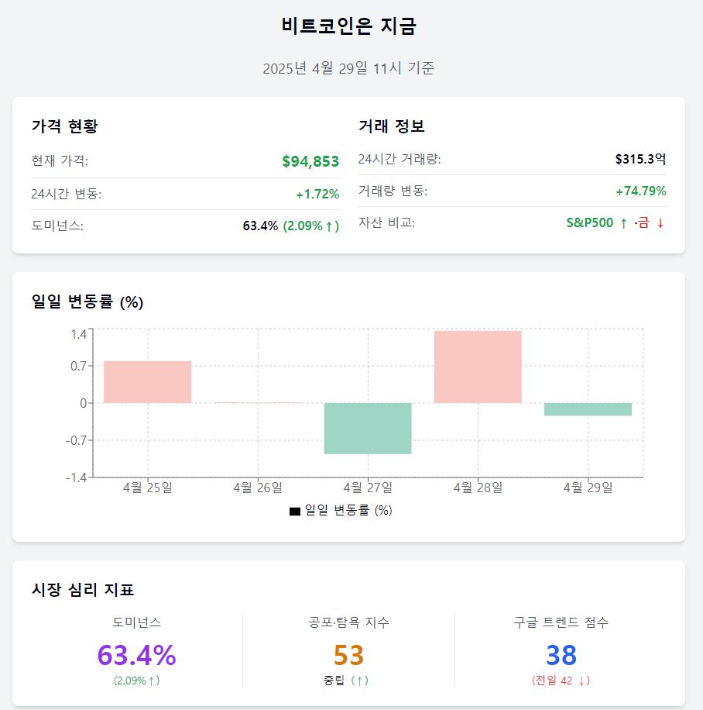This screenshot has height=710, width=703.
Task: Click the black legend swatch under the chart
Action: click(294, 511)
